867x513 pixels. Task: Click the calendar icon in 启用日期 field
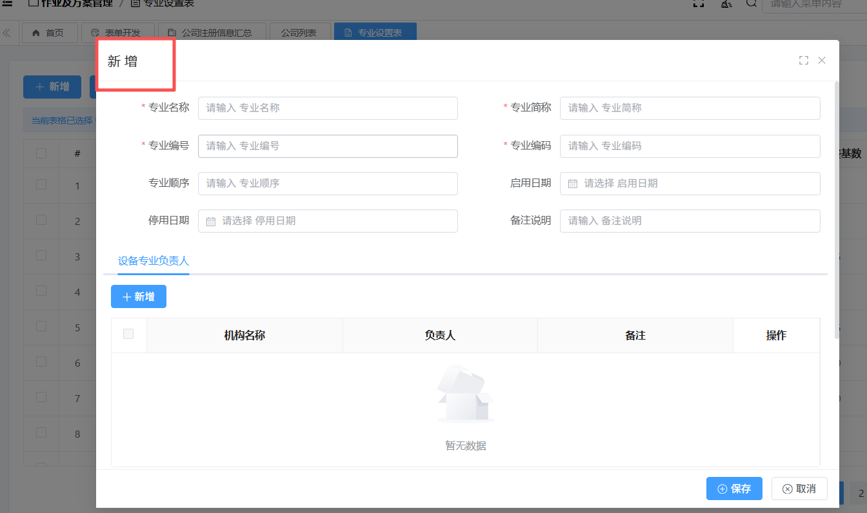[x=572, y=184]
